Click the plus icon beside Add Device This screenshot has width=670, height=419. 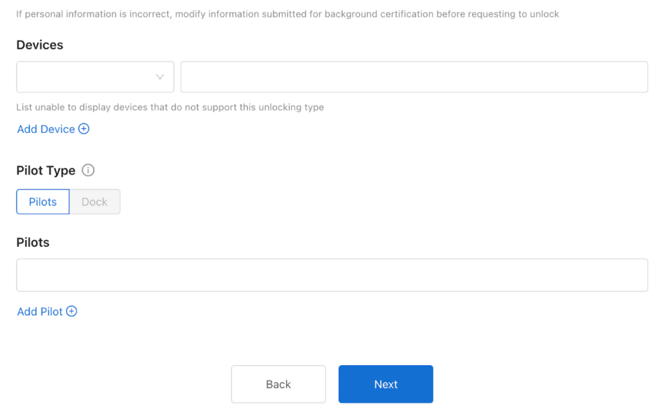point(84,129)
